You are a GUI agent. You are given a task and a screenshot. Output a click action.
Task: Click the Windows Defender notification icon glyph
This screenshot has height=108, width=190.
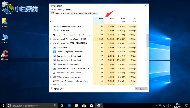click(x=54, y=81)
